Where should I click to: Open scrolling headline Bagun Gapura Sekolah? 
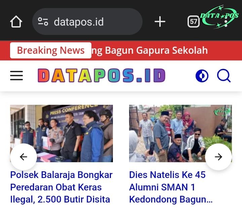pyautogui.click(x=150, y=50)
